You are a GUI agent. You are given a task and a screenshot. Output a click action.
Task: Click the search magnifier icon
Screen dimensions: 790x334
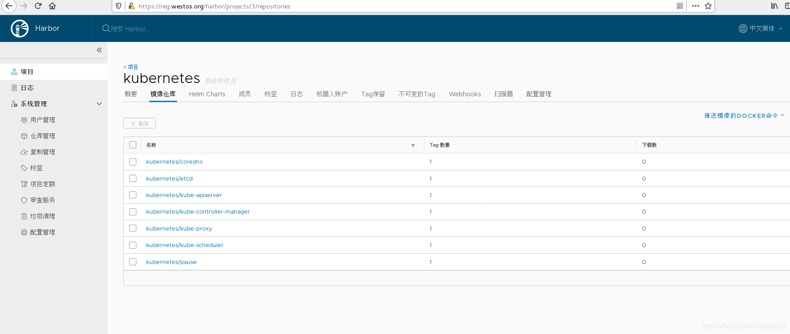pos(106,29)
